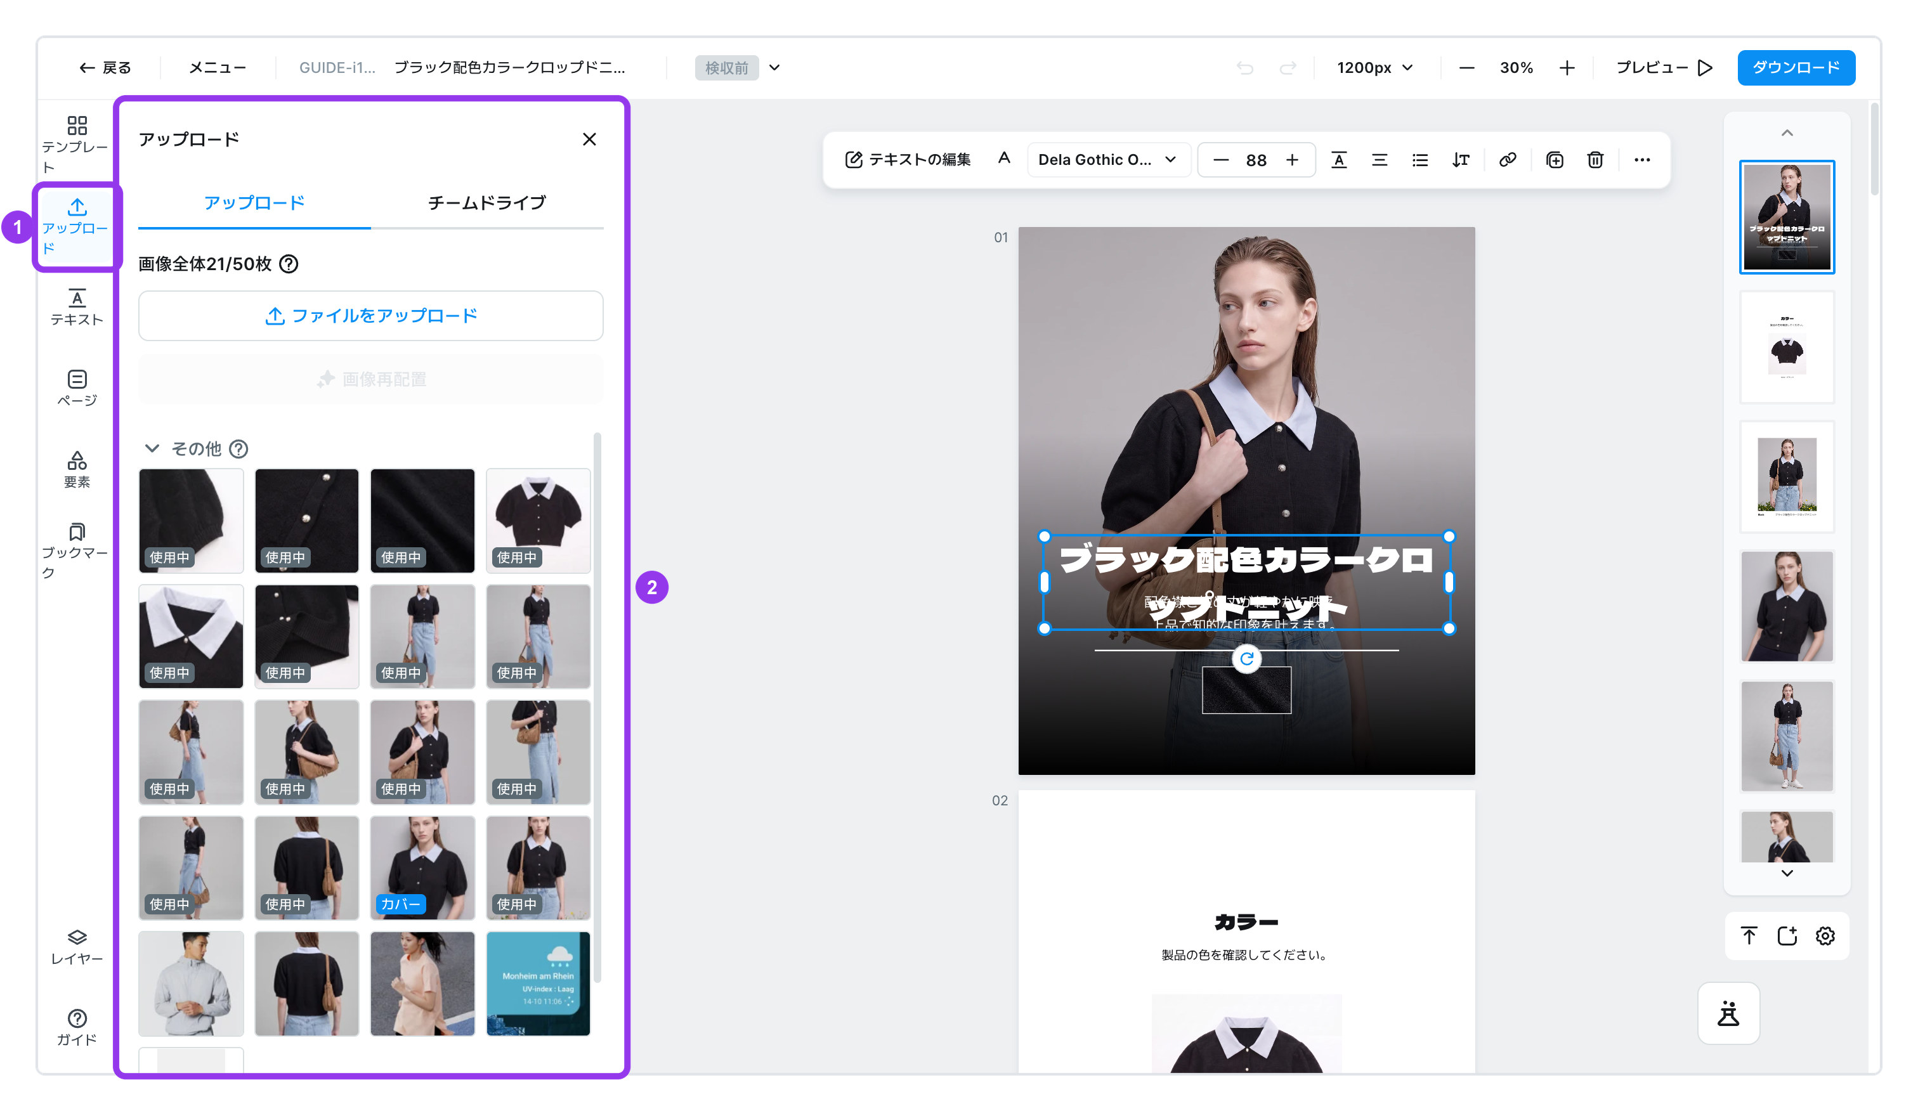The height and width of the screenshot is (1111, 1918).
Task: Open the メニュー menu
Action: click(x=218, y=68)
